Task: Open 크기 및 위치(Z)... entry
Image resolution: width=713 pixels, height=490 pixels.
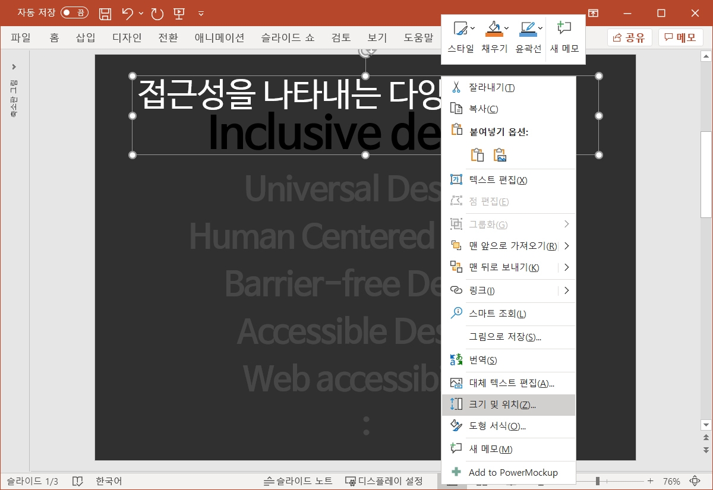Action: (509, 405)
